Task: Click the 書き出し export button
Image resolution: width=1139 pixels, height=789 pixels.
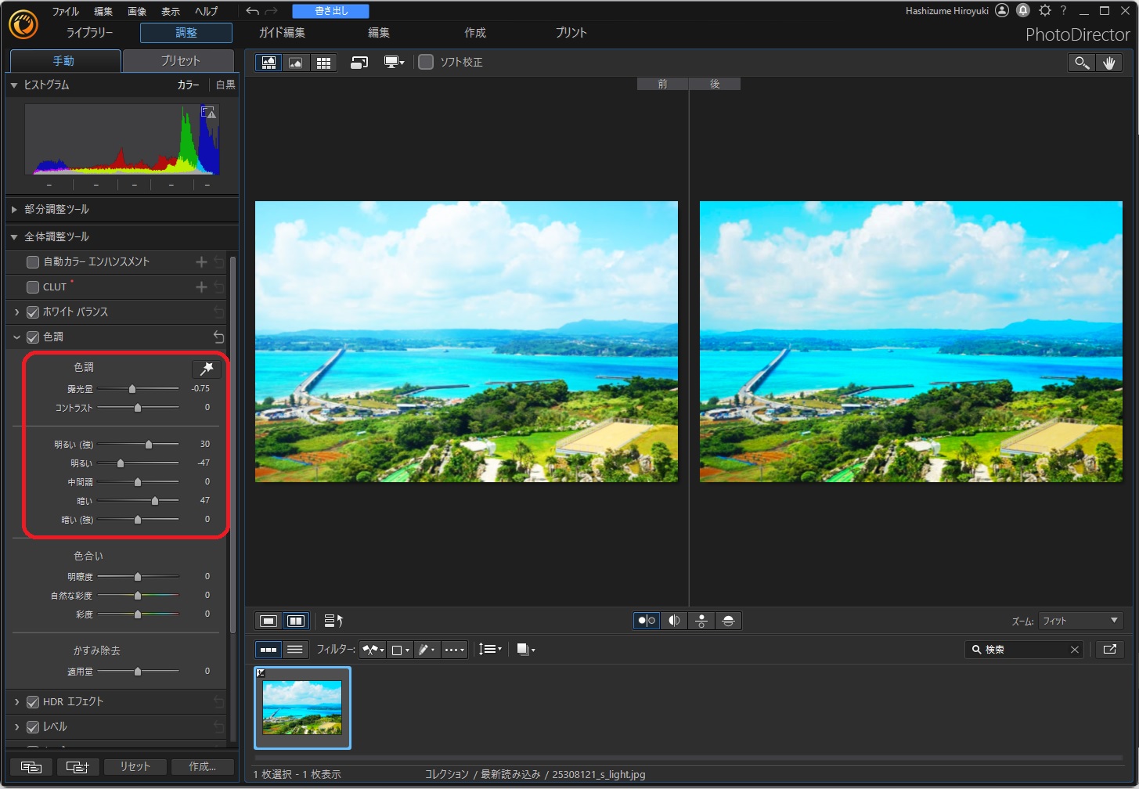Action: click(330, 11)
